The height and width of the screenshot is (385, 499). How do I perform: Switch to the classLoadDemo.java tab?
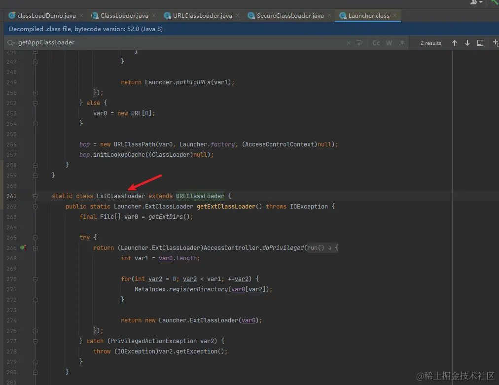coord(46,16)
